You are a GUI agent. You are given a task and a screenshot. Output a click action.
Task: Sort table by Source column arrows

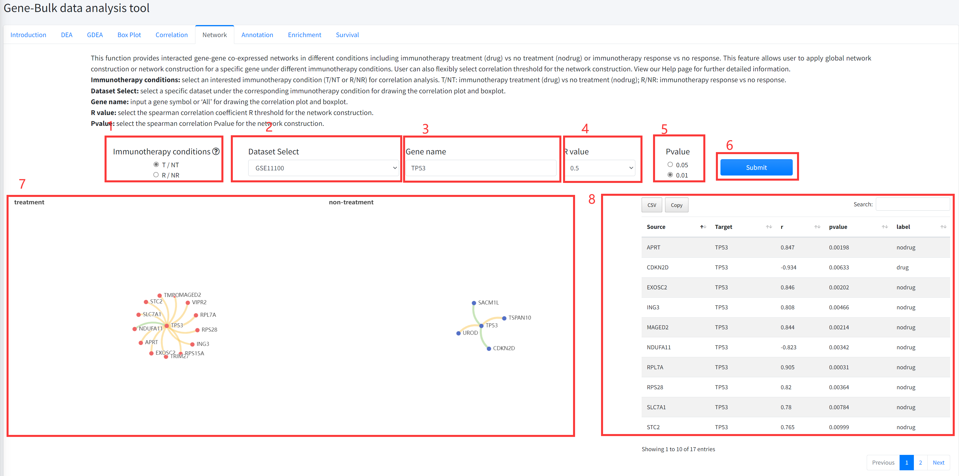pos(702,227)
